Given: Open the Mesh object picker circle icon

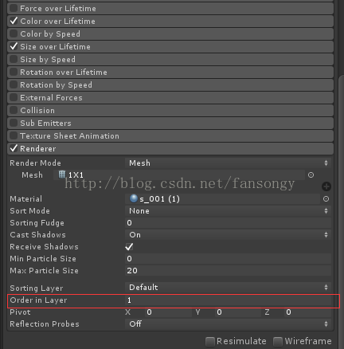Looking at the screenshot, I should 311,175.
